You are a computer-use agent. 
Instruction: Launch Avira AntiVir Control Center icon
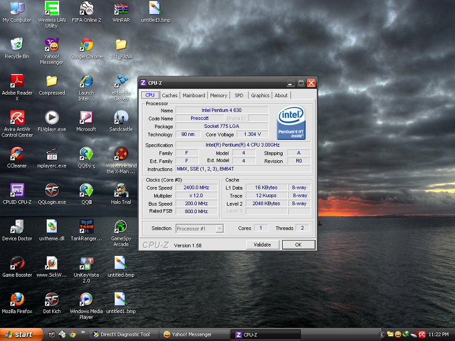click(x=17, y=118)
